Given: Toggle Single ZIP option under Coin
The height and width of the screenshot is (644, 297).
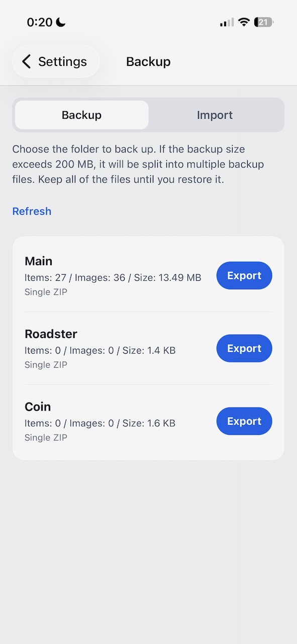Looking at the screenshot, I should pyautogui.click(x=45, y=437).
